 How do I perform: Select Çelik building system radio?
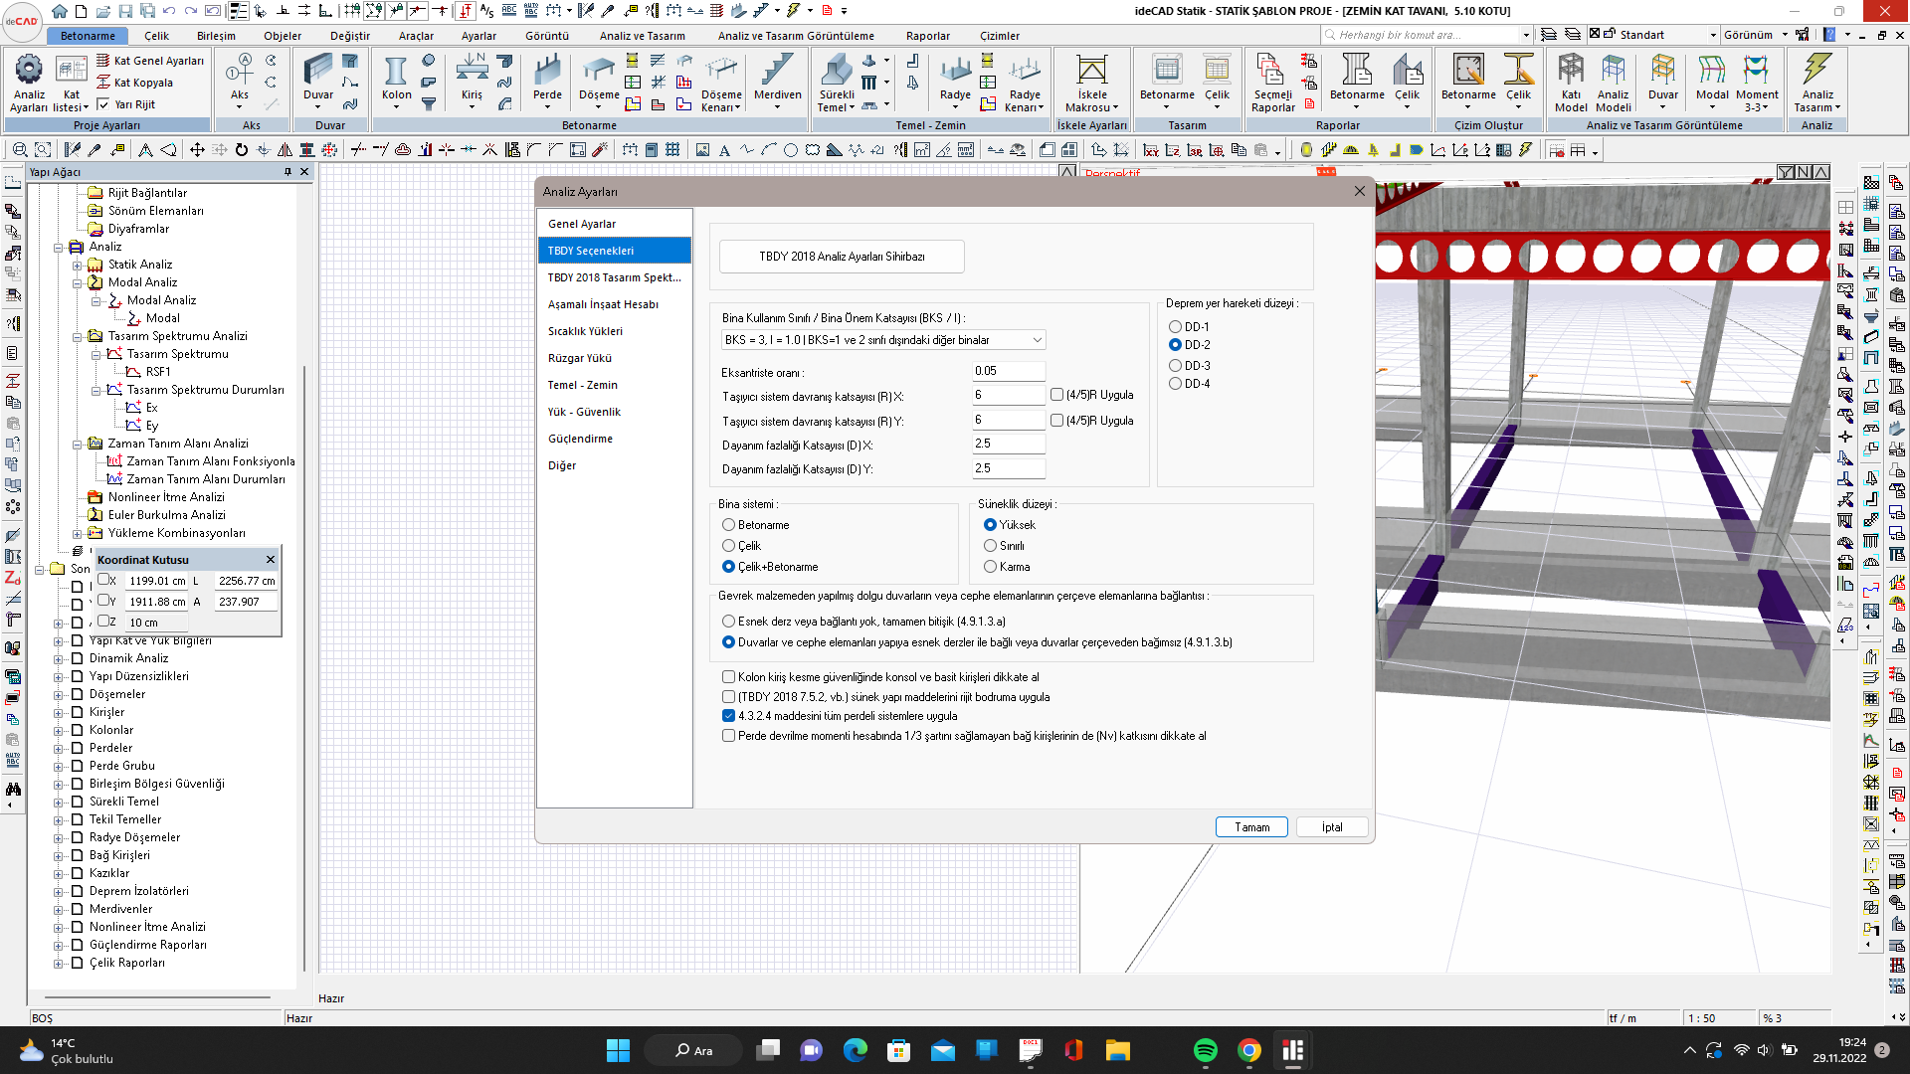click(x=729, y=546)
